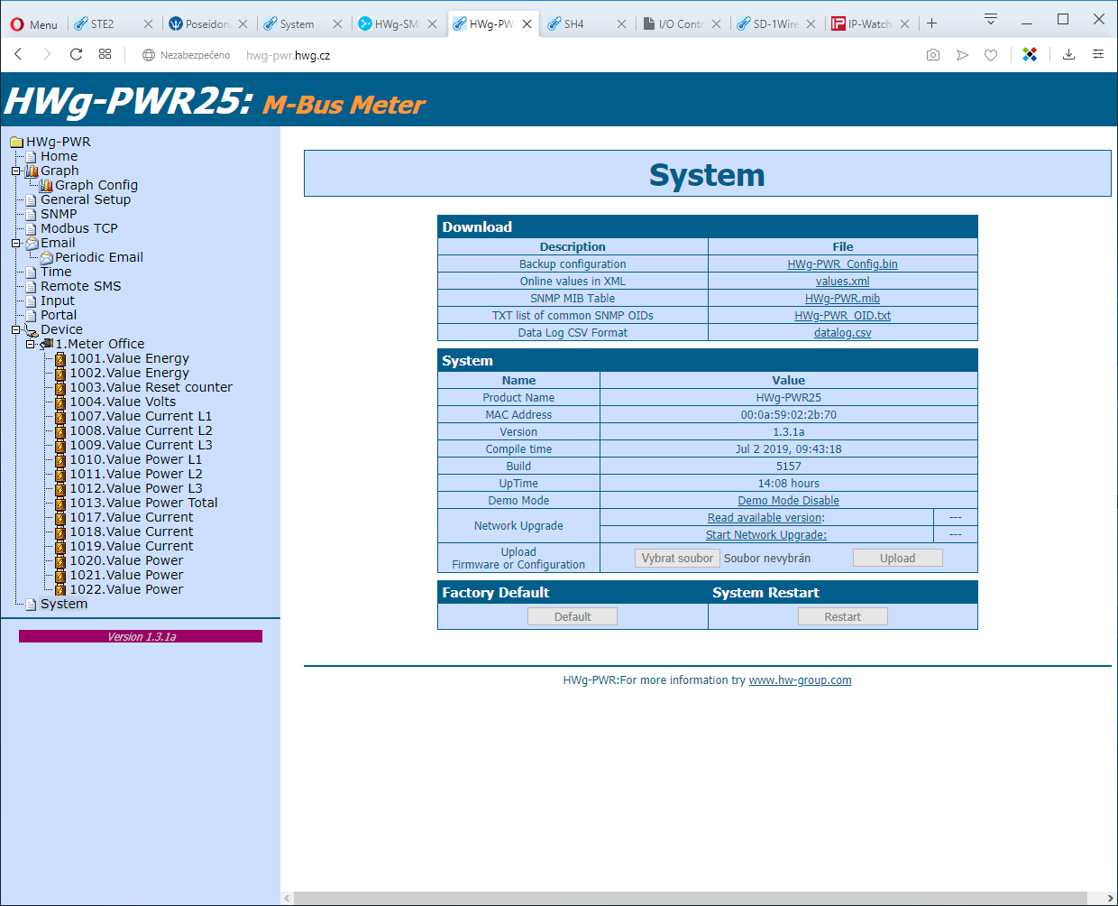Open the HWg-PWR_OID.txt link
This screenshot has height=906, width=1118.
[842, 316]
